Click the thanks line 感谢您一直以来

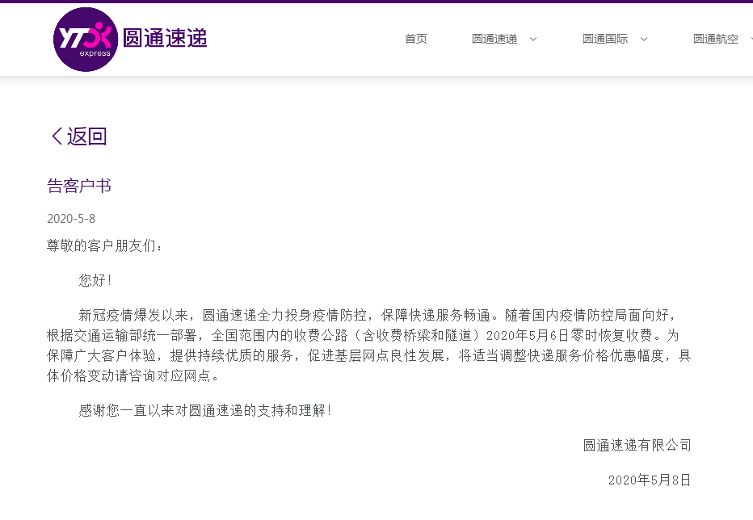point(205,410)
